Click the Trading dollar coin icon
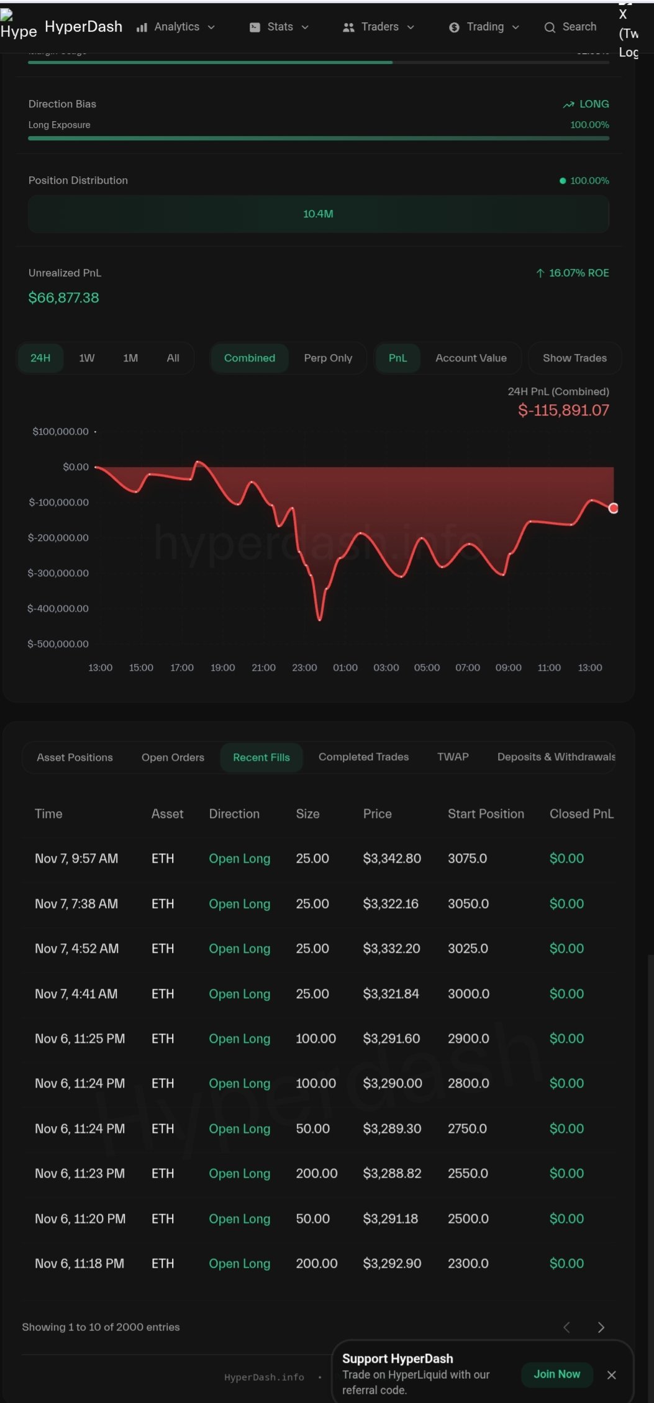The image size is (654, 1403). pyautogui.click(x=454, y=27)
